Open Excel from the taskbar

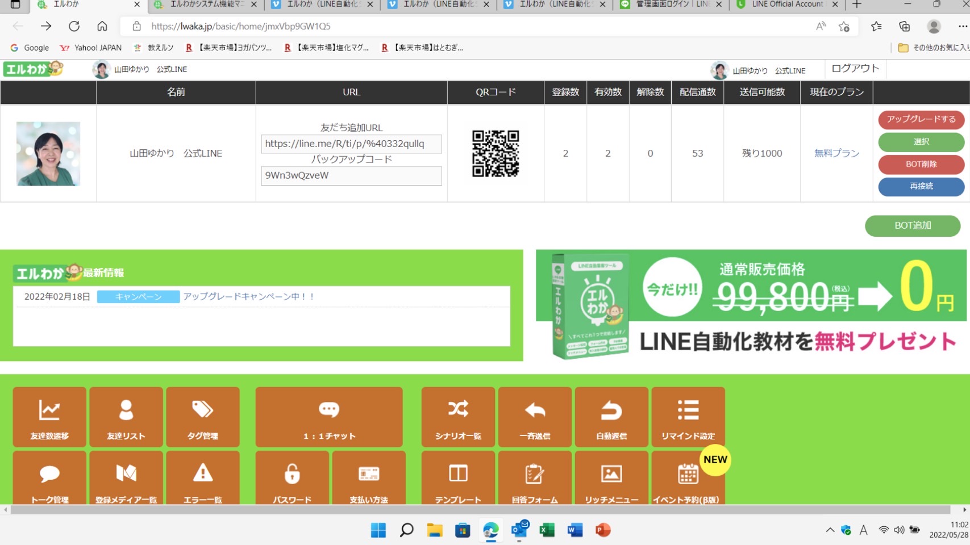(x=547, y=530)
